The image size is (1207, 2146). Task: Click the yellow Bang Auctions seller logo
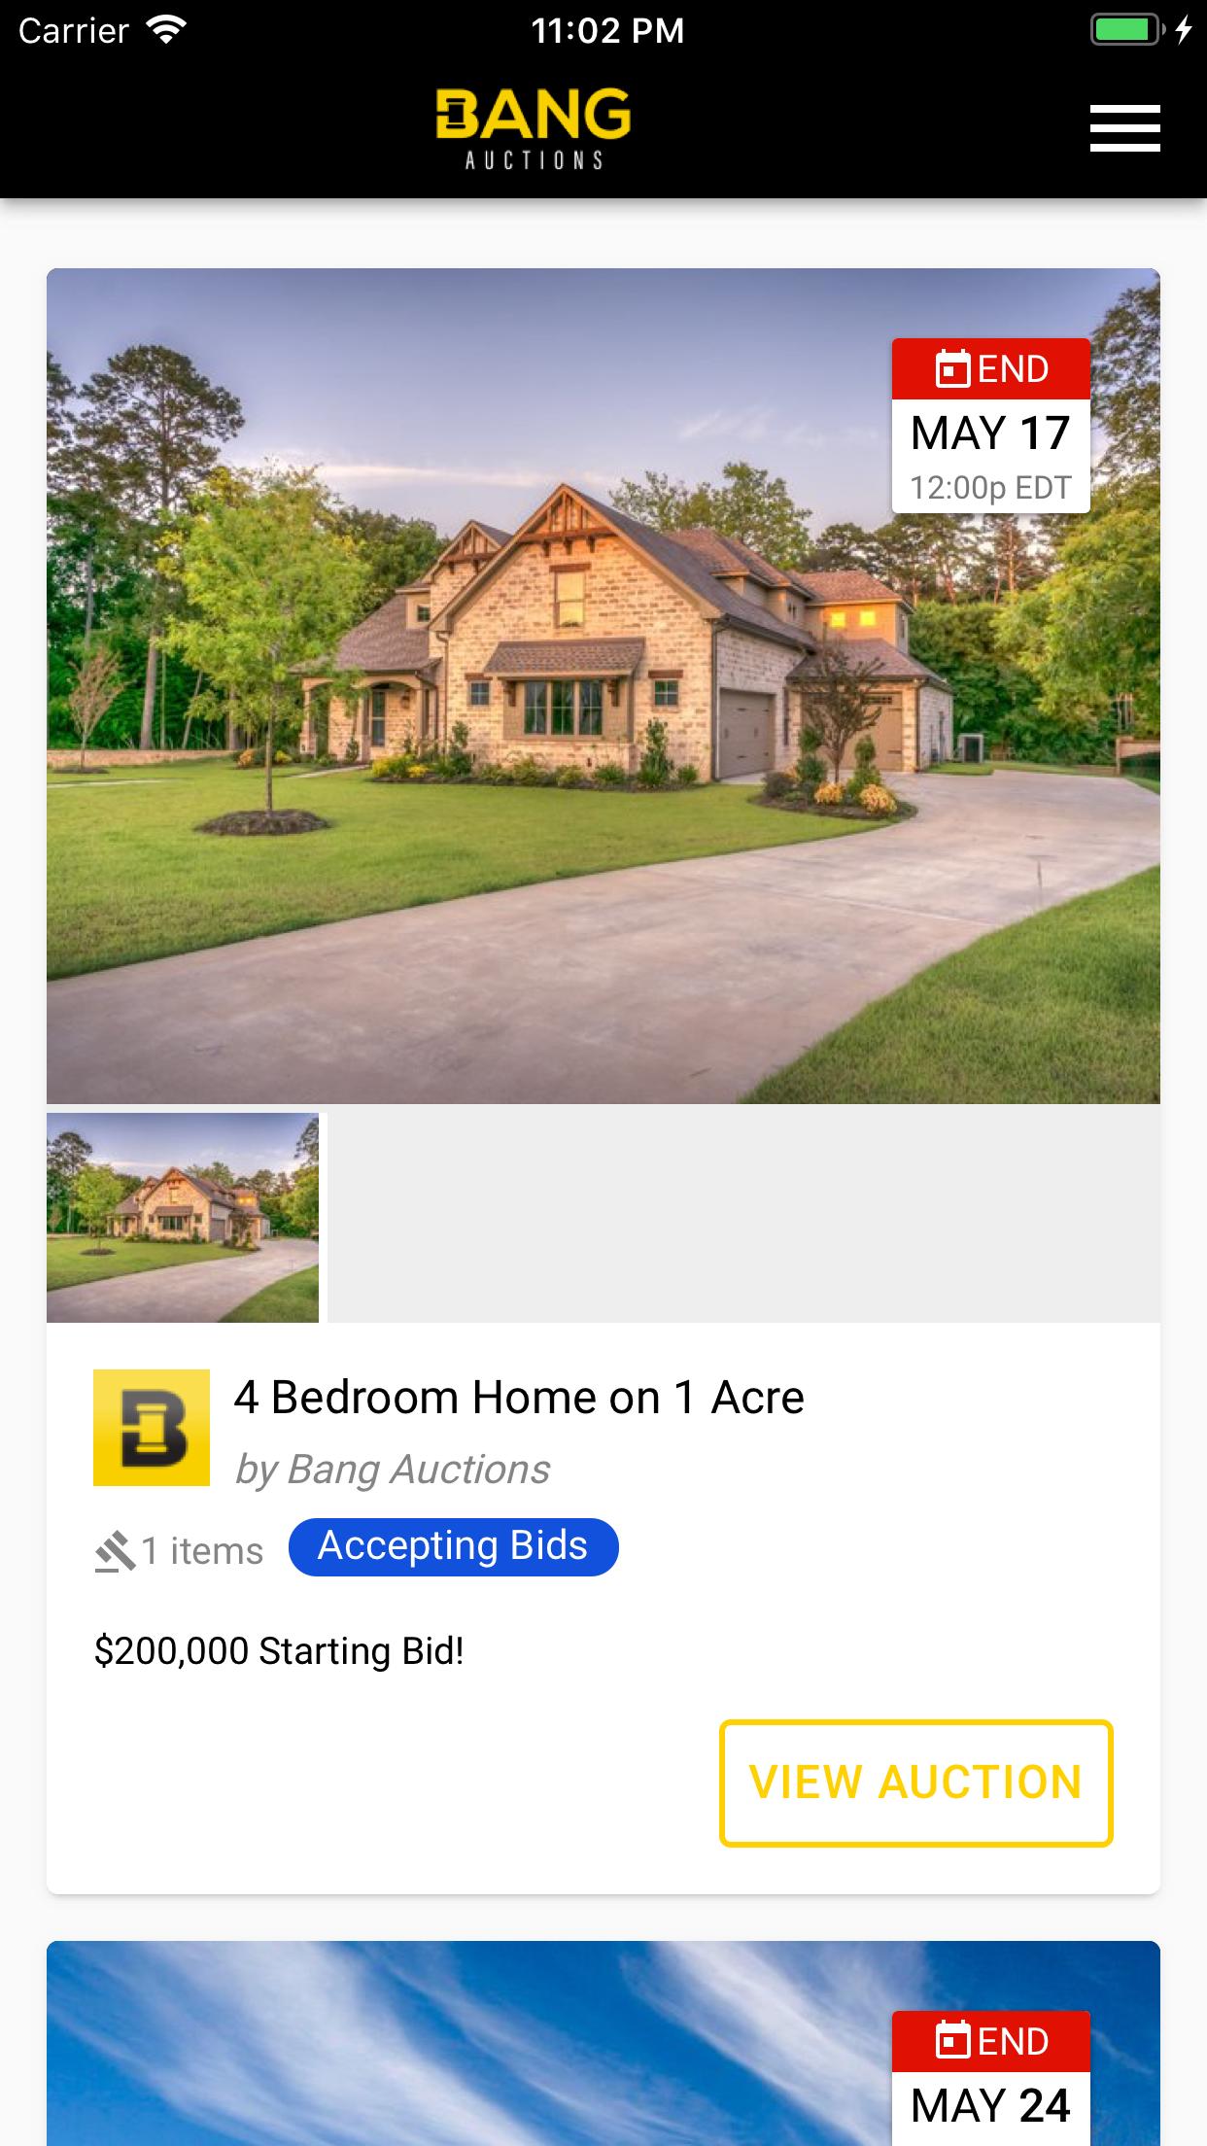[x=152, y=1427]
